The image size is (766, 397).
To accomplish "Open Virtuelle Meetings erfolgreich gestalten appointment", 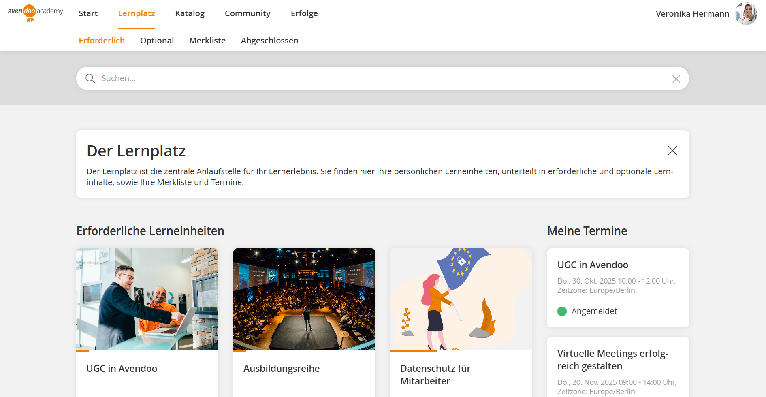I will (612, 360).
